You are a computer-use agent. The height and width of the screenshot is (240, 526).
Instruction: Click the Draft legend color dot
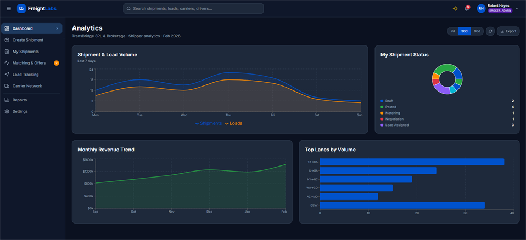coord(382,101)
